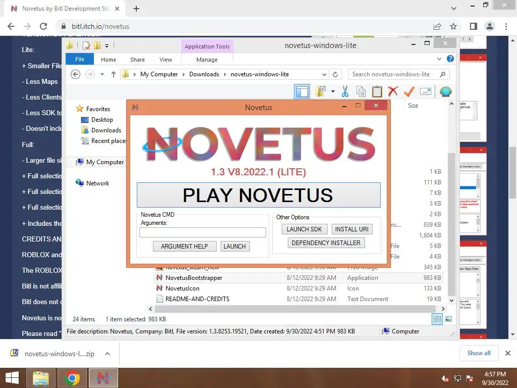Switch to the View ribbon tab
Image resolution: width=517 pixels, height=388 pixels.
coord(166,60)
